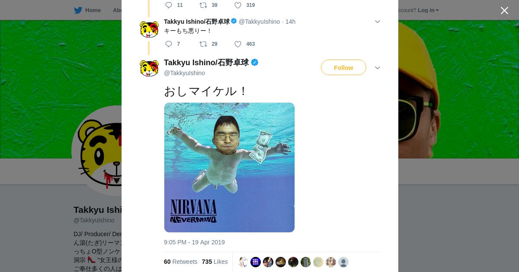The height and width of the screenshot is (272, 519).
Task: Click the reply icon showing 11 replies
Action: pos(169,5)
